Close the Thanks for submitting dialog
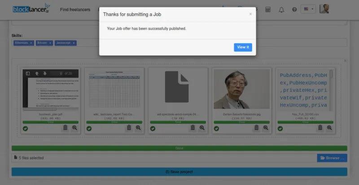The width and height of the screenshot is (359, 185). pyautogui.click(x=250, y=14)
